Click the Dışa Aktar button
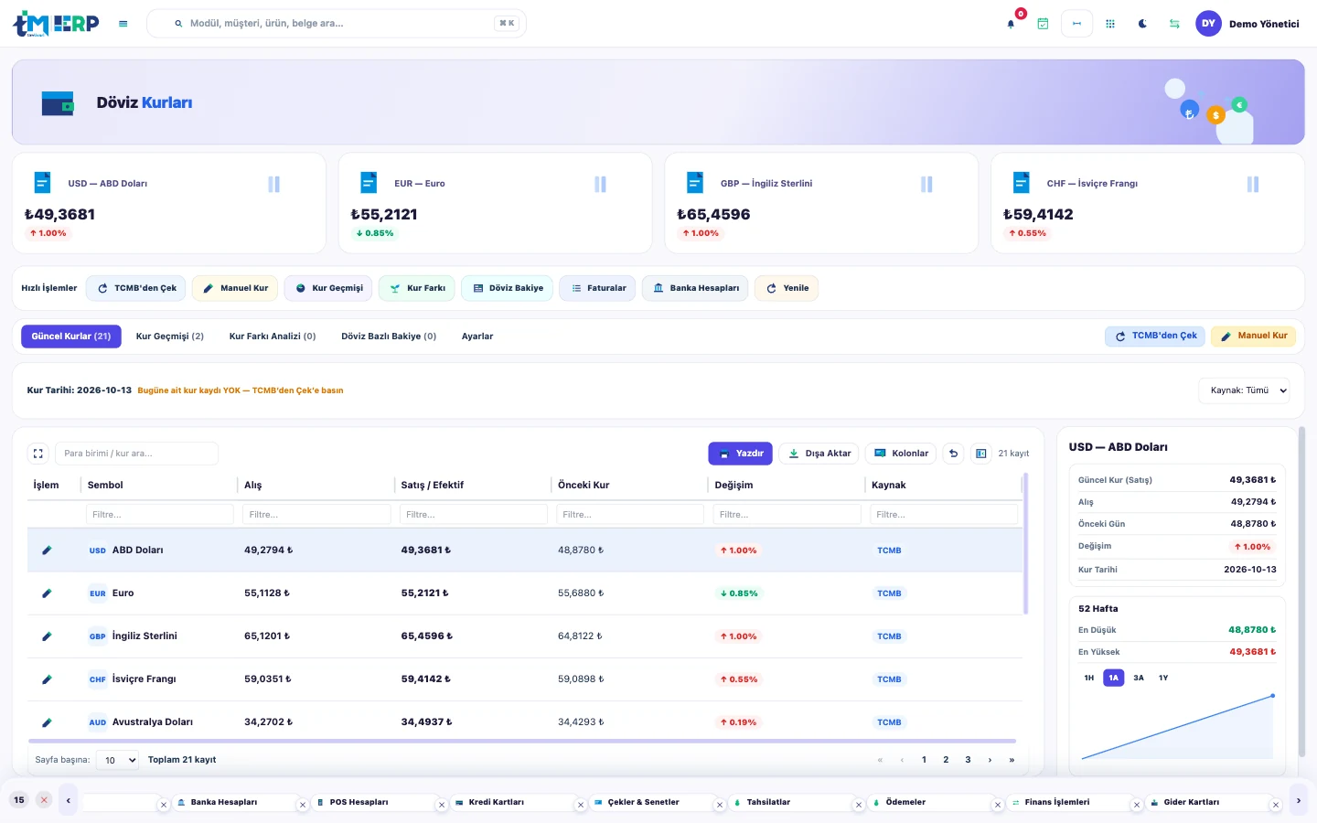Viewport: 1317px width, 823px height. tap(819, 454)
